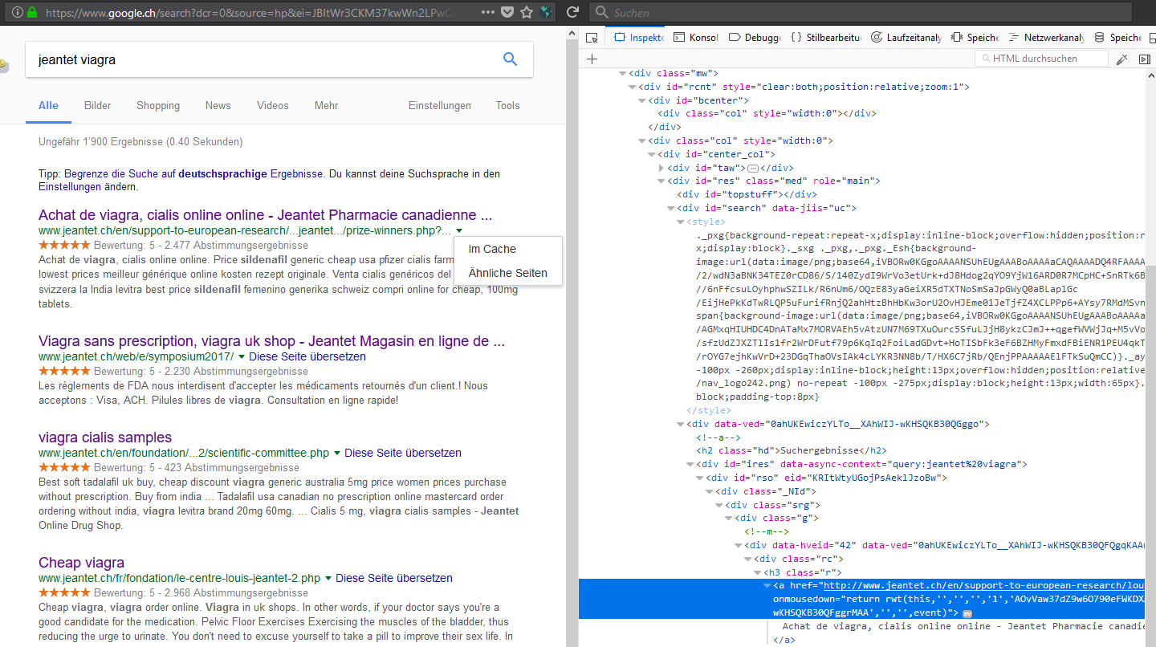
Task: Reload the current page
Action: [572, 13]
